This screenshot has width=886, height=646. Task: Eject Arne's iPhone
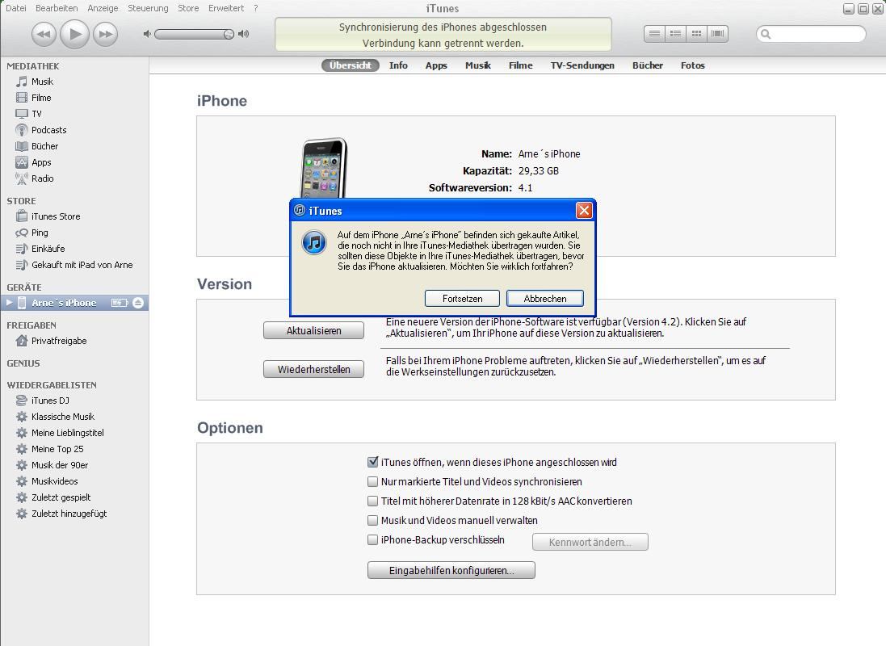pos(138,303)
